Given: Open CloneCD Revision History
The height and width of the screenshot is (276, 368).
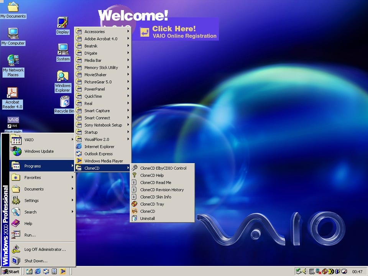Looking at the screenshot, I should [162, 190].
